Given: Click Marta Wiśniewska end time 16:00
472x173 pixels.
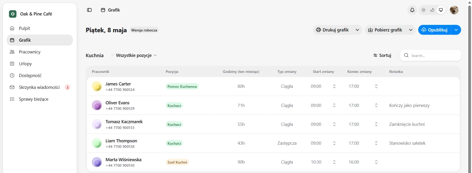Looking at the screenshot, I should (354, 162).
